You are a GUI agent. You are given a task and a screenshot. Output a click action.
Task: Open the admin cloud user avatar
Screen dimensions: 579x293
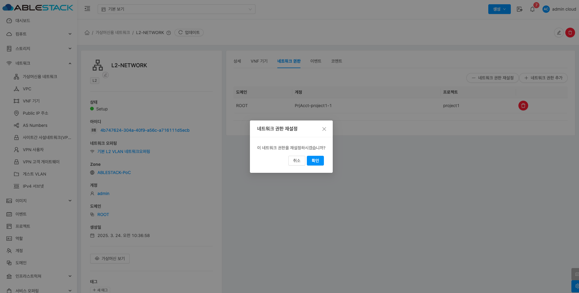pos(546,9)
